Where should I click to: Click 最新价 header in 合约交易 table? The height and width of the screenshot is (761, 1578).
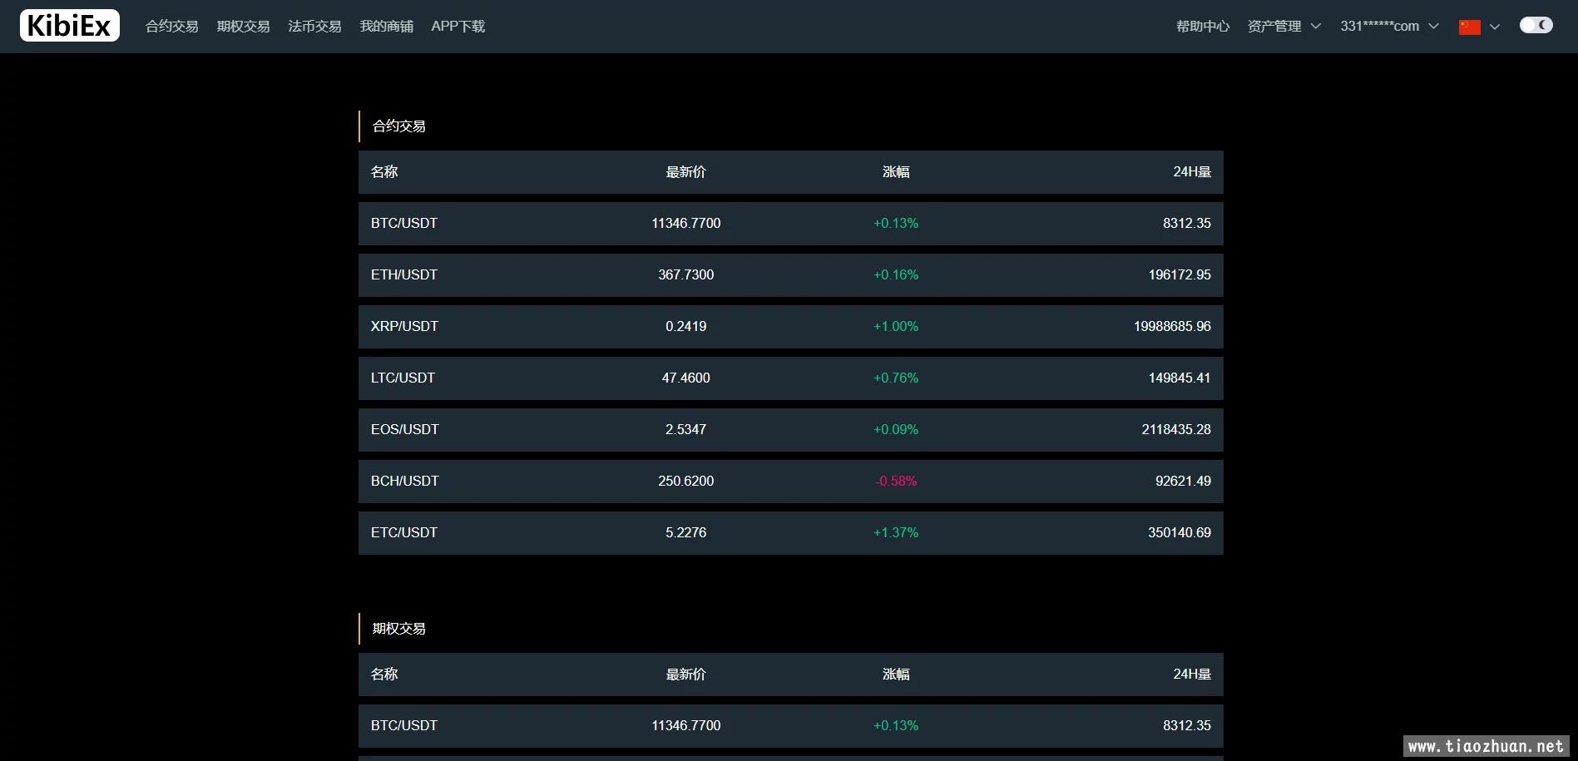click(x=686, y=172)
